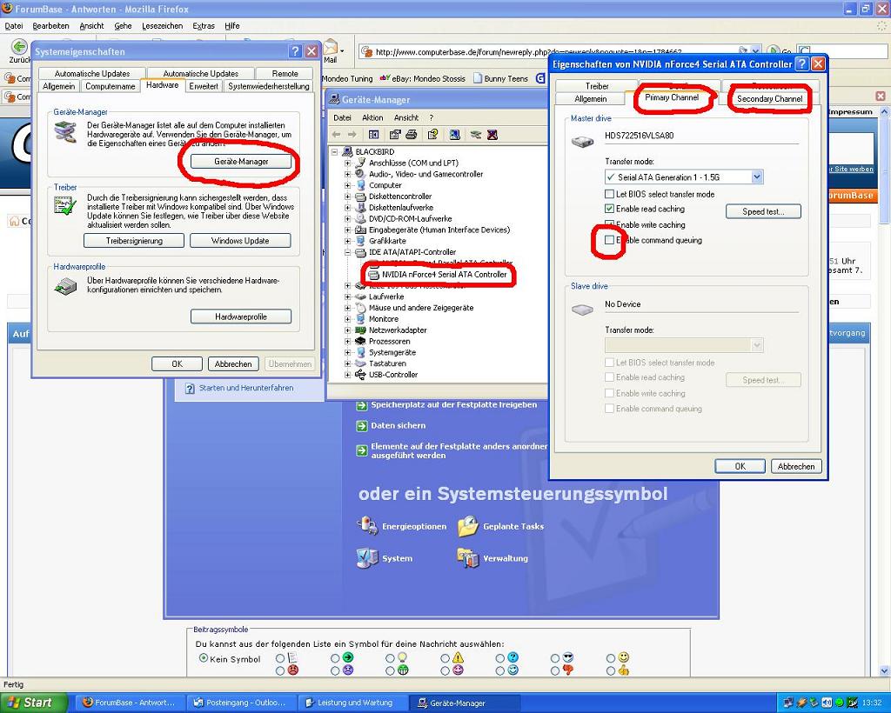
Task: Switch to Computername tab in Systemeigenschaften
Action: 111,86
